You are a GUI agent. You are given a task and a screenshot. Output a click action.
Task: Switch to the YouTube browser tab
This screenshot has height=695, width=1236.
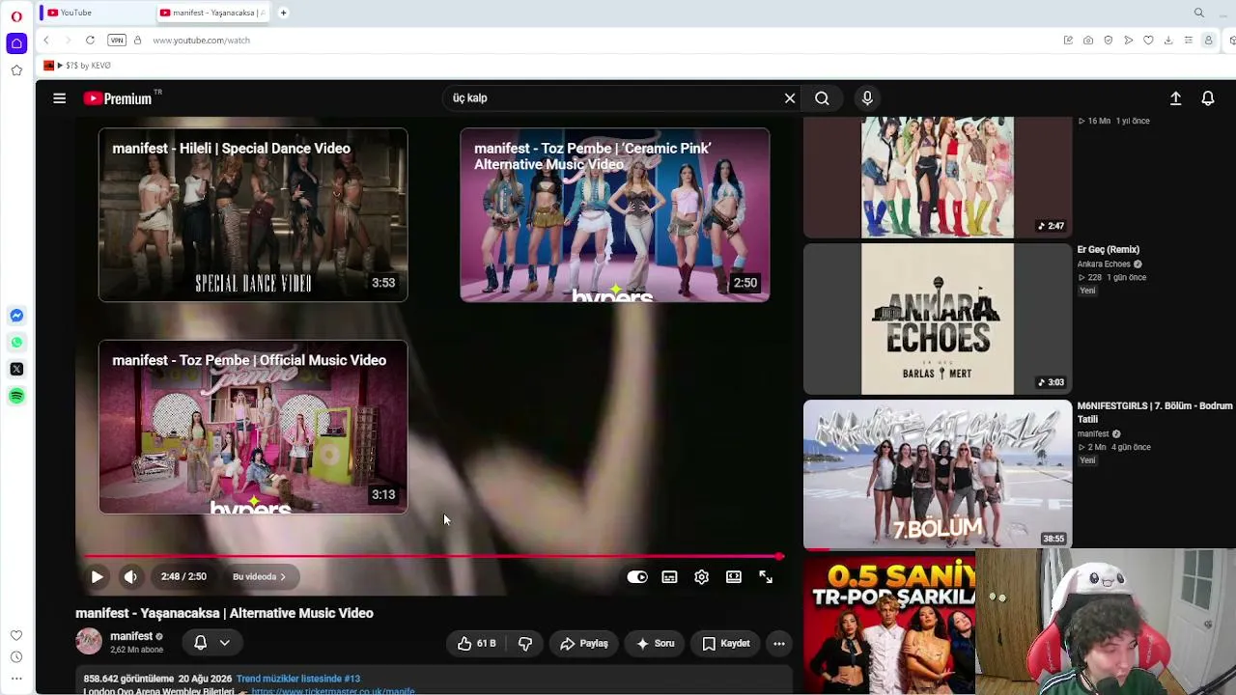[x=96, y=13]
